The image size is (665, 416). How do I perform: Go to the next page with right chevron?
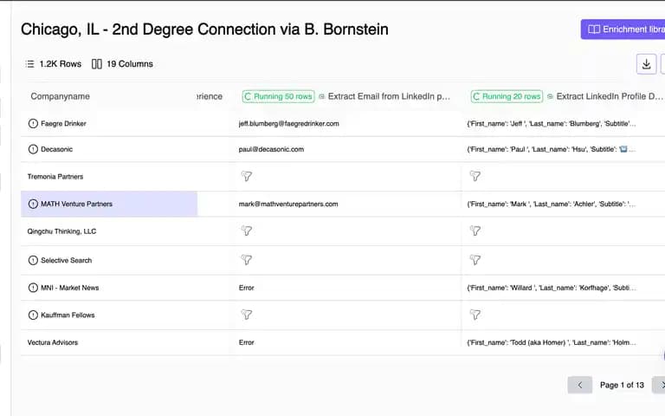pyautogui.click(x=659, y=385)
